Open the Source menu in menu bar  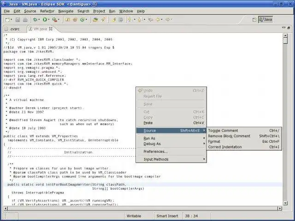click(30, 11)
